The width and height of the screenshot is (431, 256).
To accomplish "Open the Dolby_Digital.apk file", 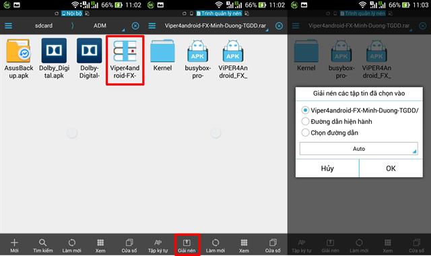I will click(x=54, y=59).
